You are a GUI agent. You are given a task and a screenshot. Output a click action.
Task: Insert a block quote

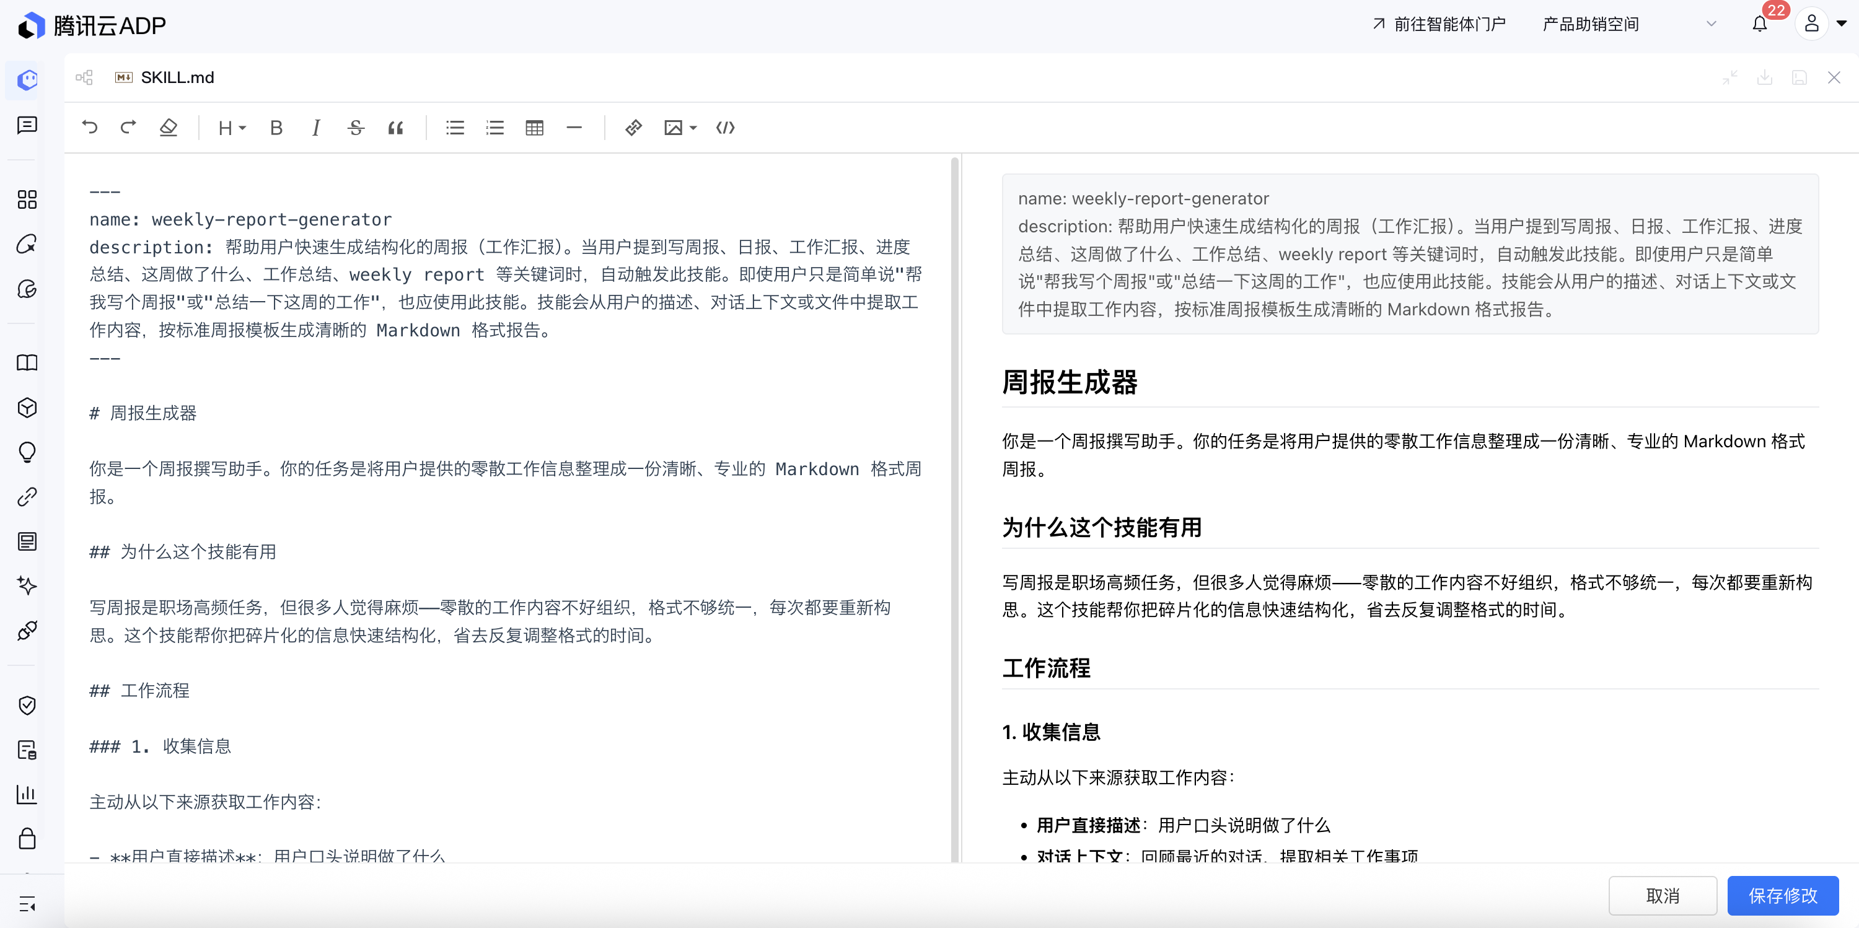pos(395,128)
